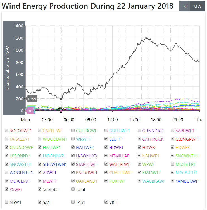
Task: Check the NSW1 region checkbox
Action: point(7,202)
